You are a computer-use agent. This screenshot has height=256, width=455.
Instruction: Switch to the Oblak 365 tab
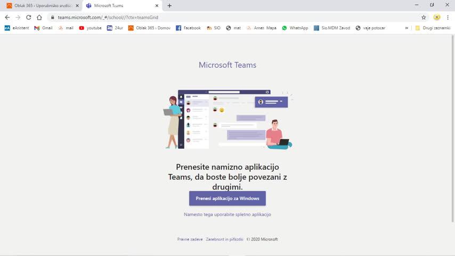point(40,5)
